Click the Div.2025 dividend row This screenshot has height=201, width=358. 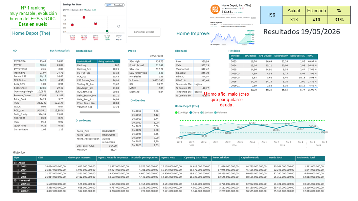tap(145, 142)
